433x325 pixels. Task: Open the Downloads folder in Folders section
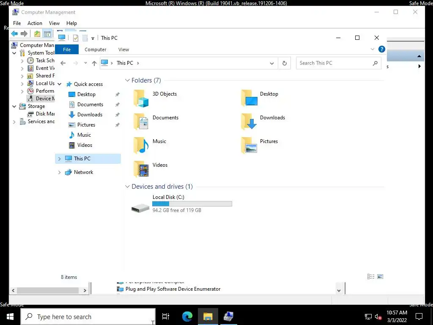(x=263, y=121)
